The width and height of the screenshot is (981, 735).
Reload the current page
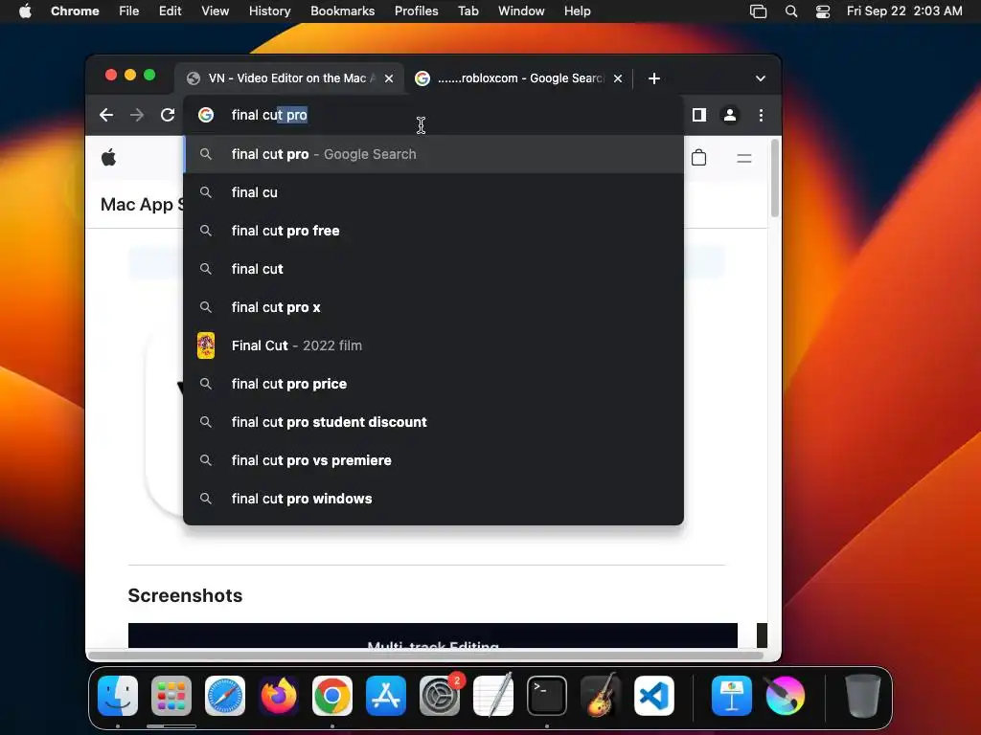[167, 115]
